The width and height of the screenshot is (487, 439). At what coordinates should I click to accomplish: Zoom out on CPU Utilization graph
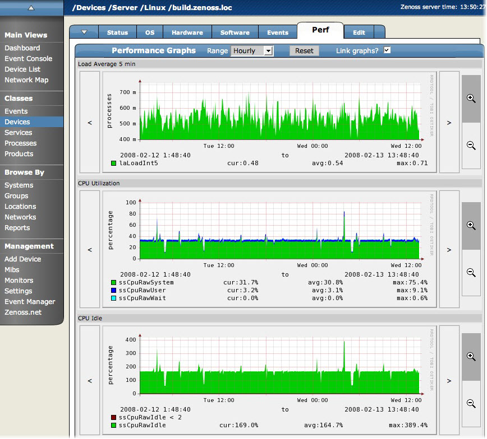471,273
